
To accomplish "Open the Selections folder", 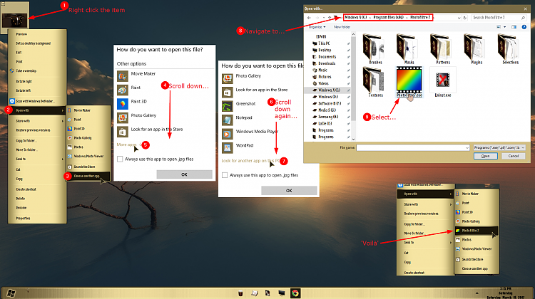I will [510, 47].
